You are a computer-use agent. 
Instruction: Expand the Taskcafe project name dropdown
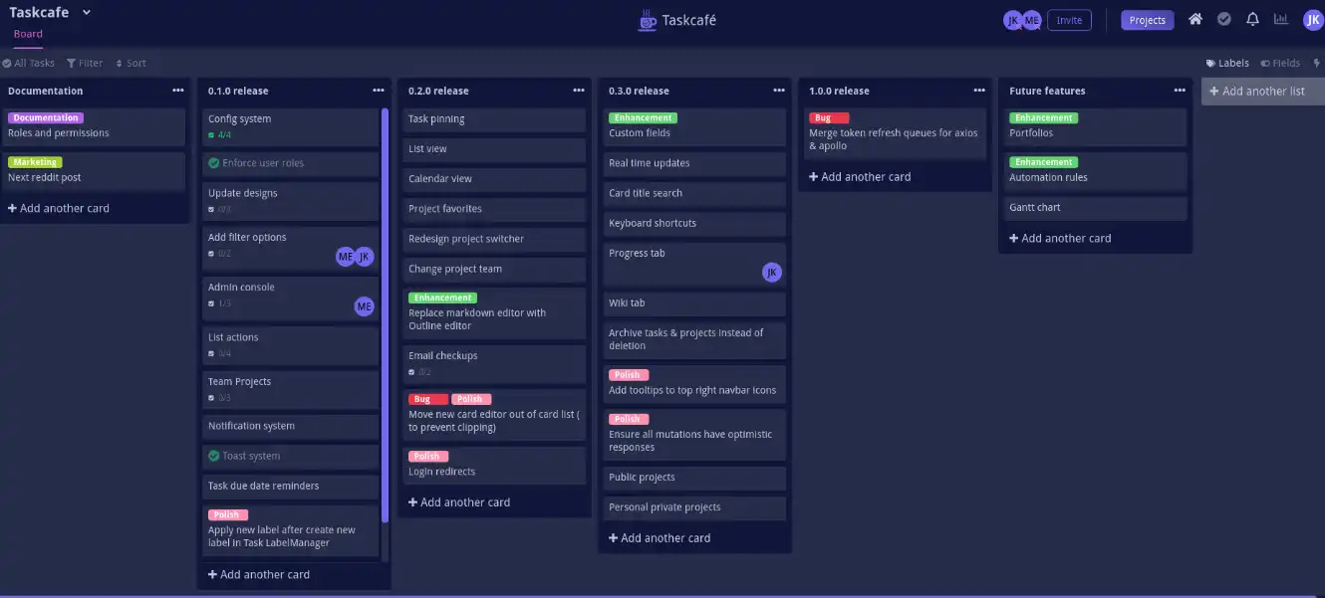(x=86, y=13)
